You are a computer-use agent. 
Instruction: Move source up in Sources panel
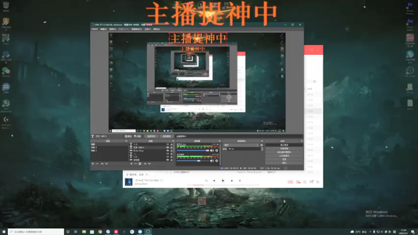pyautogui.click(x=145, y=163)
